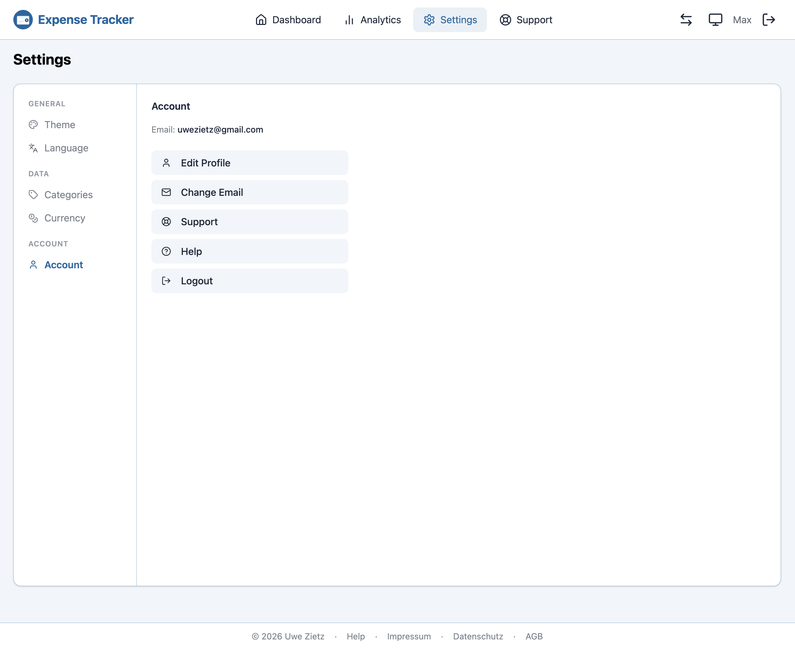Image resolution: width=795 pixels, height=650 pixels.
Task: Click the Edit Profile button
Action: [x=250, y=163]
